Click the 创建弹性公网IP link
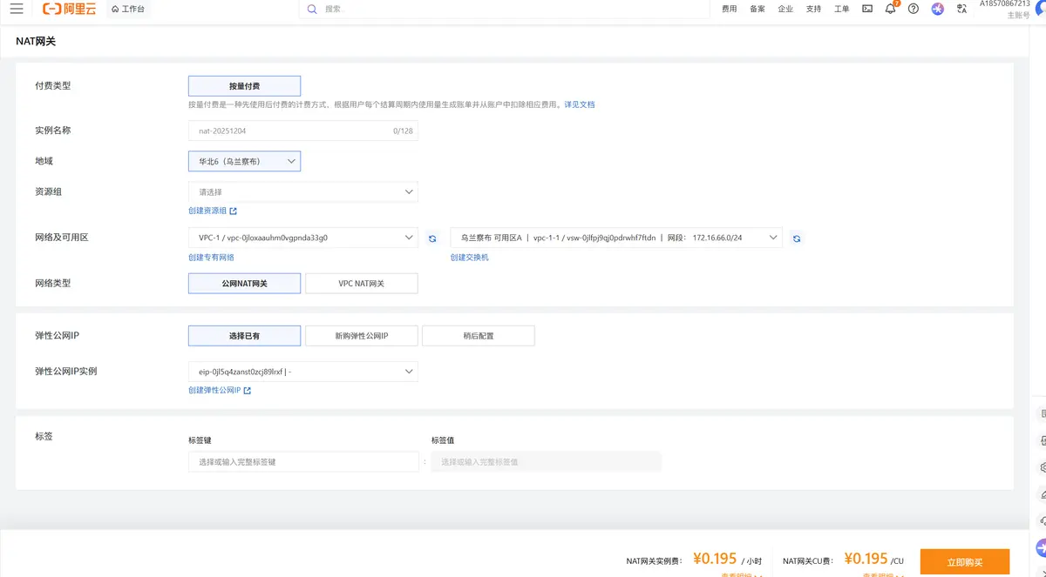The image size is (1046, 577). [x=219, y=391]
